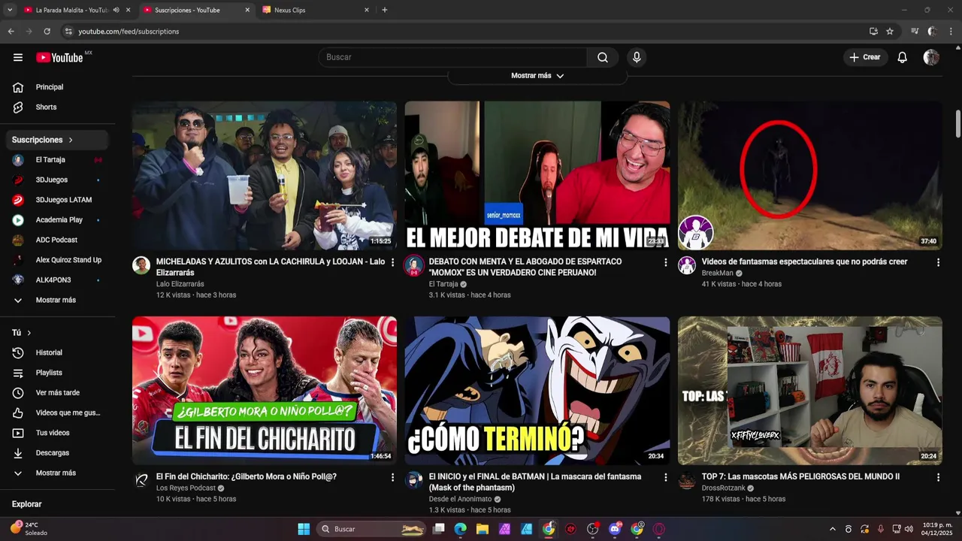Viewport: 962px width, 541px height.
Task: Mute audio on La Parada Maldita tab
Action: (116, 10)
